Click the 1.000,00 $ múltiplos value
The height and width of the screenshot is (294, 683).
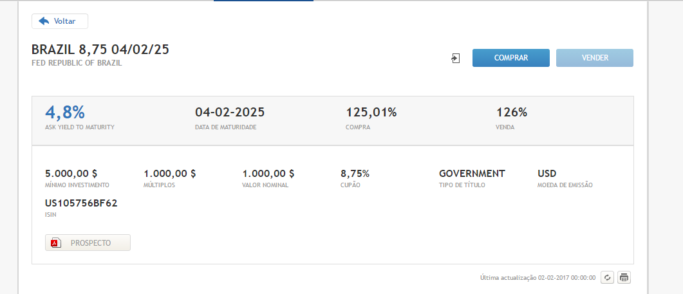(169, 173)
